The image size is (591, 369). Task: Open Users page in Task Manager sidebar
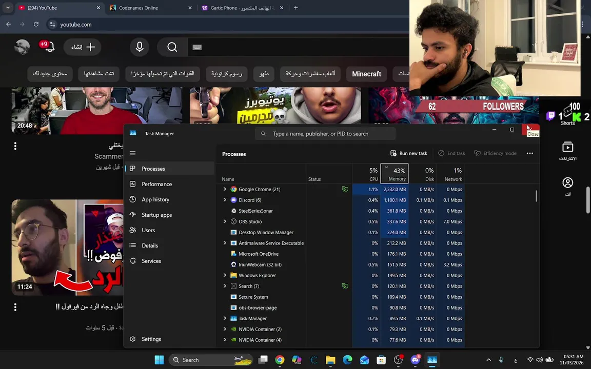tap(170, 230)
